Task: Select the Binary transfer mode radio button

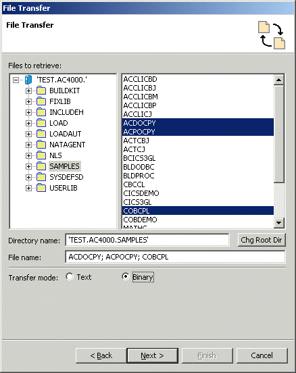Action: pyautogui.click(x=125, y=276)
